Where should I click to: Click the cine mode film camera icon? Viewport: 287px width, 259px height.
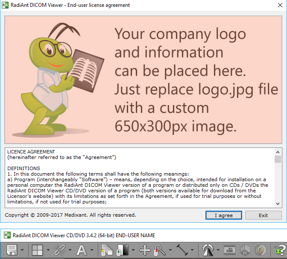point(229,250)
